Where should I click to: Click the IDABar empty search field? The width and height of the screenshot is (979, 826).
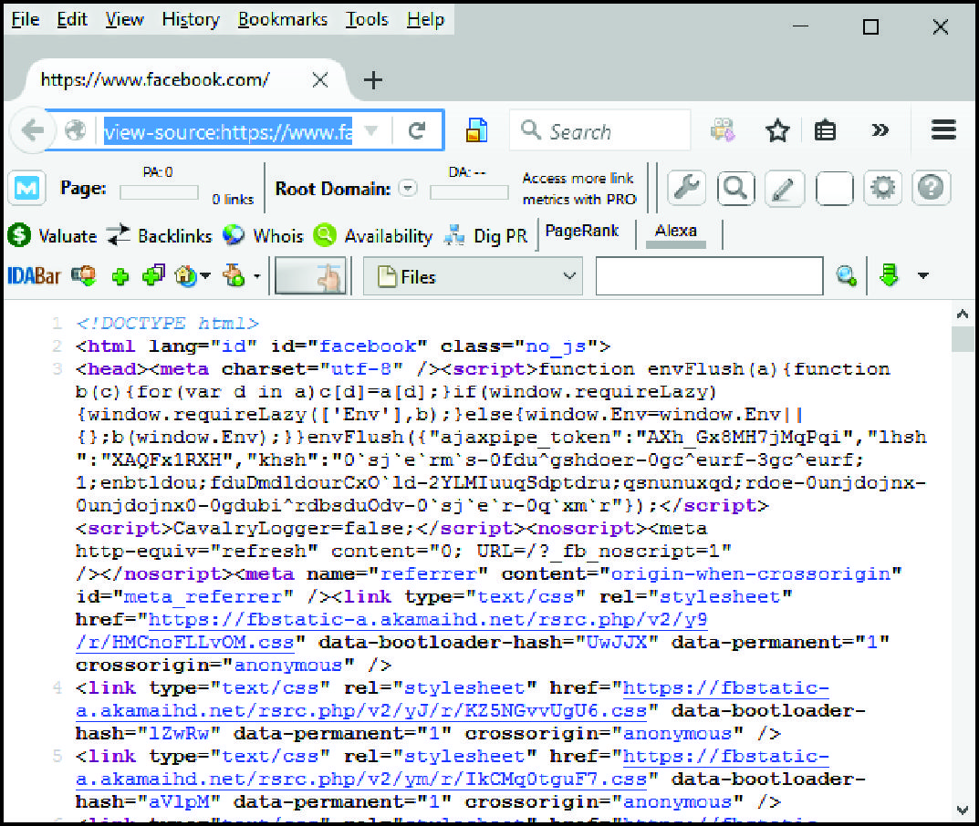coord(709,275)
